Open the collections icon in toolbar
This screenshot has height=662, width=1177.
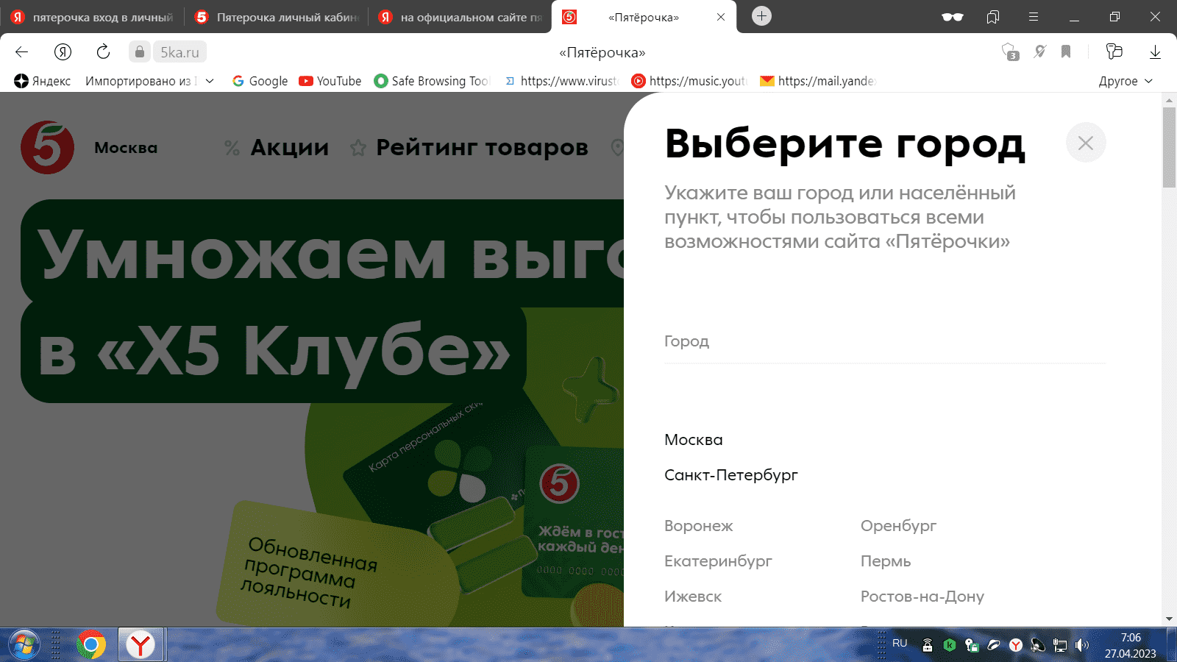click(1114, 51)
